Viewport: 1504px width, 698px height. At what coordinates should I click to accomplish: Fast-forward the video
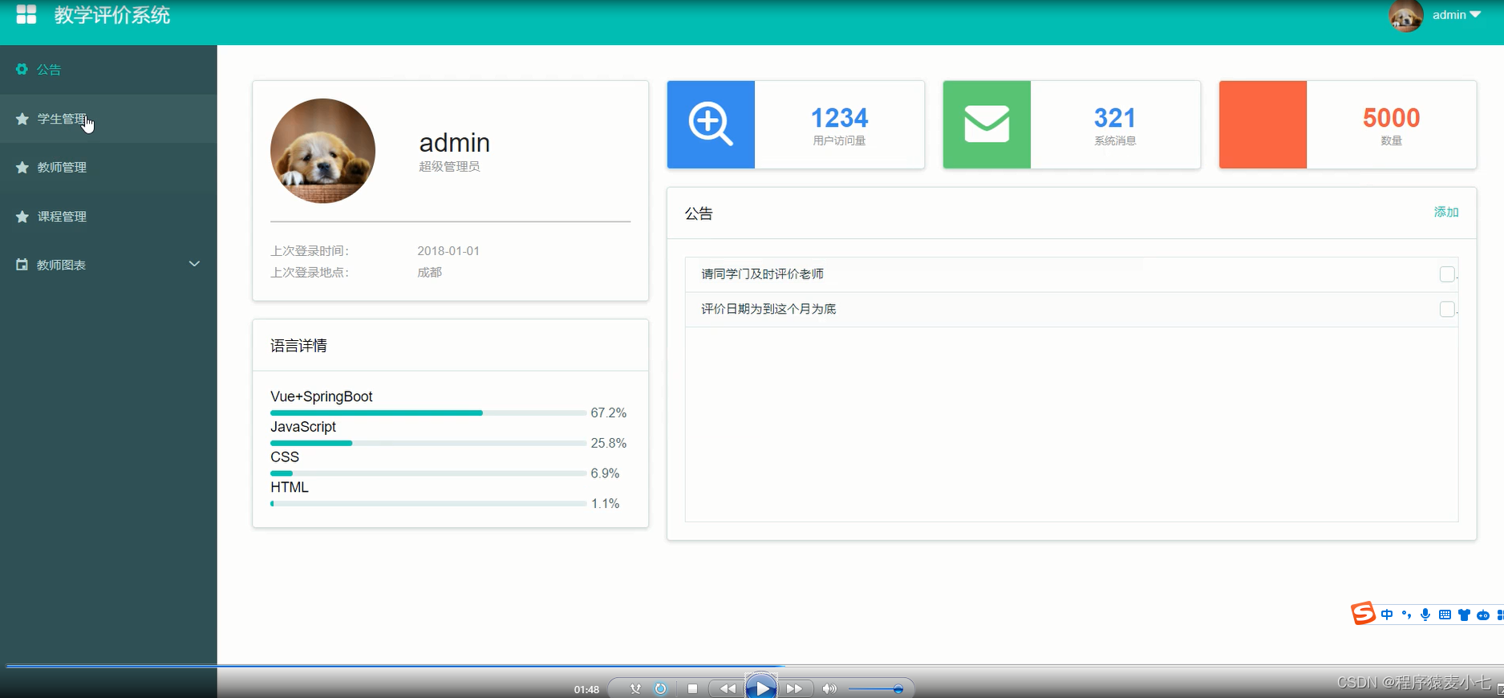click(794, 688)
